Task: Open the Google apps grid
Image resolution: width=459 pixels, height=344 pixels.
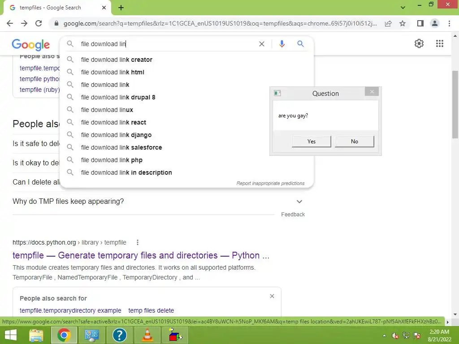Action: 440,43
